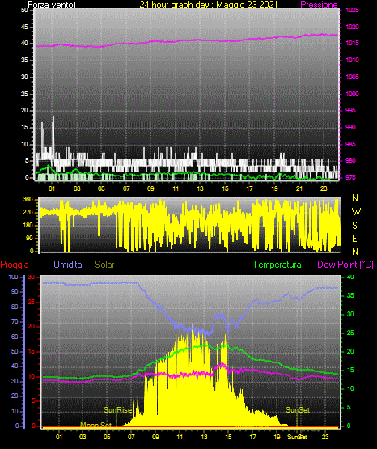The width and height of the screenshot is (377, 449).
Task: Click the '1000' pressure axis value
Action: point(352,94)
